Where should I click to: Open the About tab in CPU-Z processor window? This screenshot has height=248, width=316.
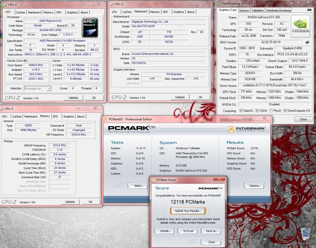click(x=84, y=12)
